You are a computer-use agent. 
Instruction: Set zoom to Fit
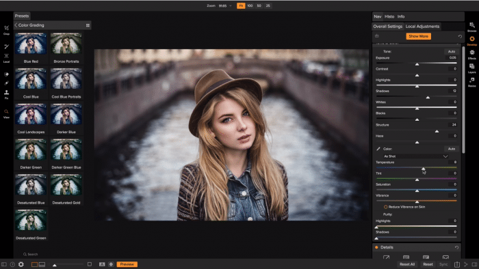coord(241,5)
